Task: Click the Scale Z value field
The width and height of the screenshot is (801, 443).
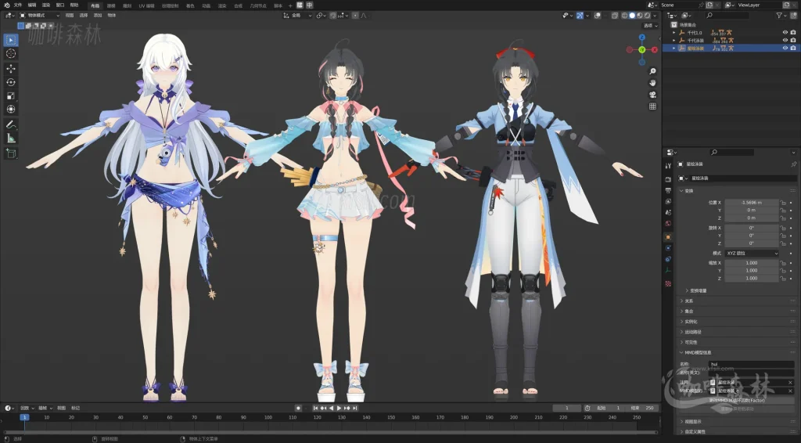Action: 752,279
